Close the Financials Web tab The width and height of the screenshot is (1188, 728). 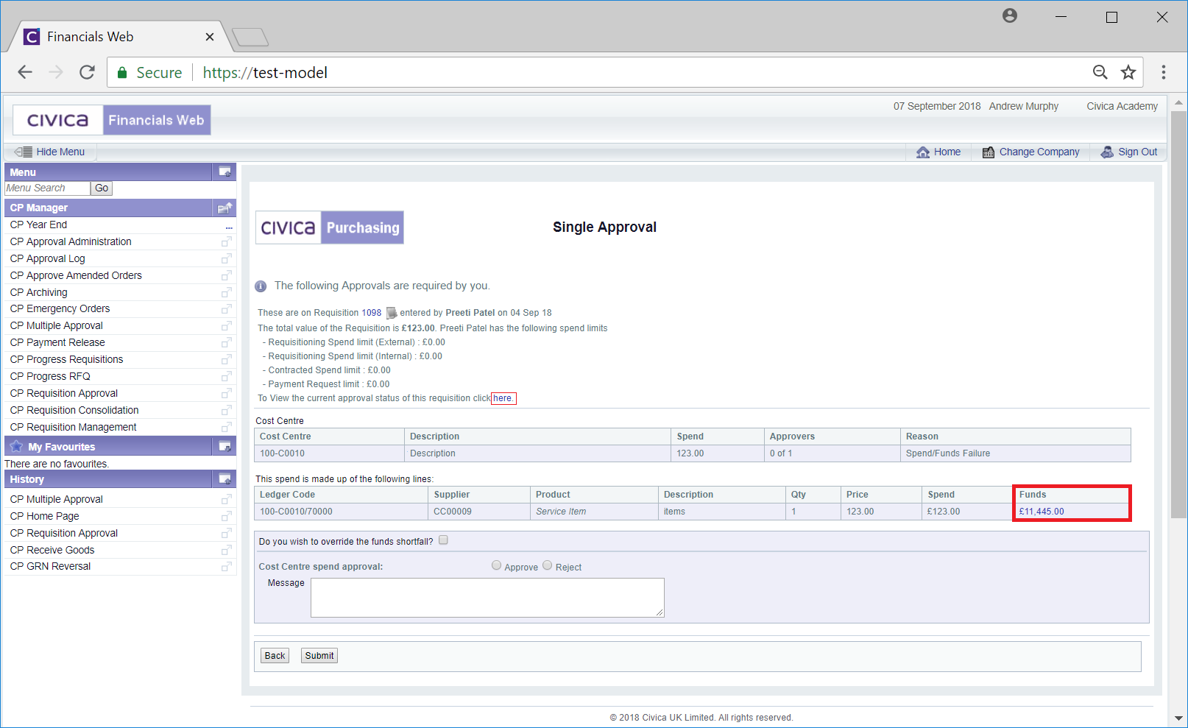(210, 37)
